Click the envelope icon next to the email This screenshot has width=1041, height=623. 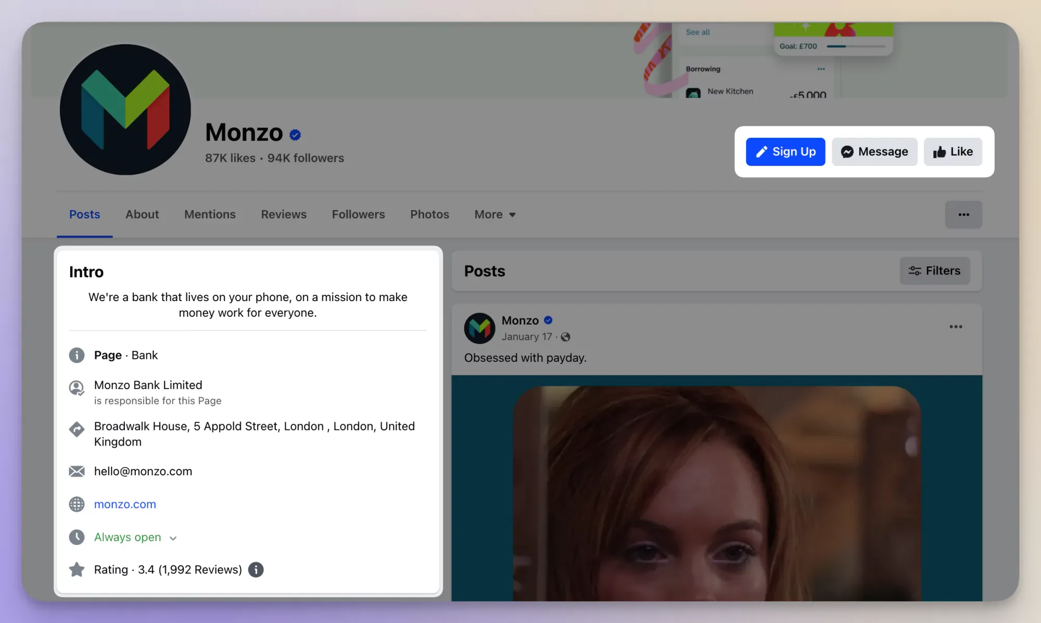tap(77, 471)
